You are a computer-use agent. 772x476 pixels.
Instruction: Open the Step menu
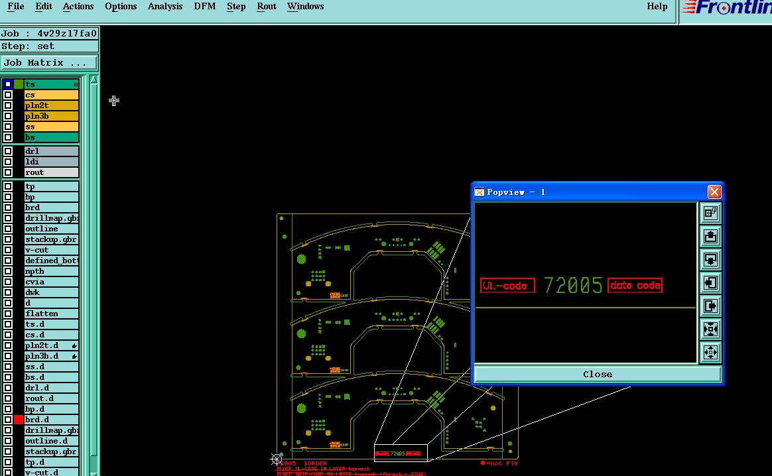[236, 7]
